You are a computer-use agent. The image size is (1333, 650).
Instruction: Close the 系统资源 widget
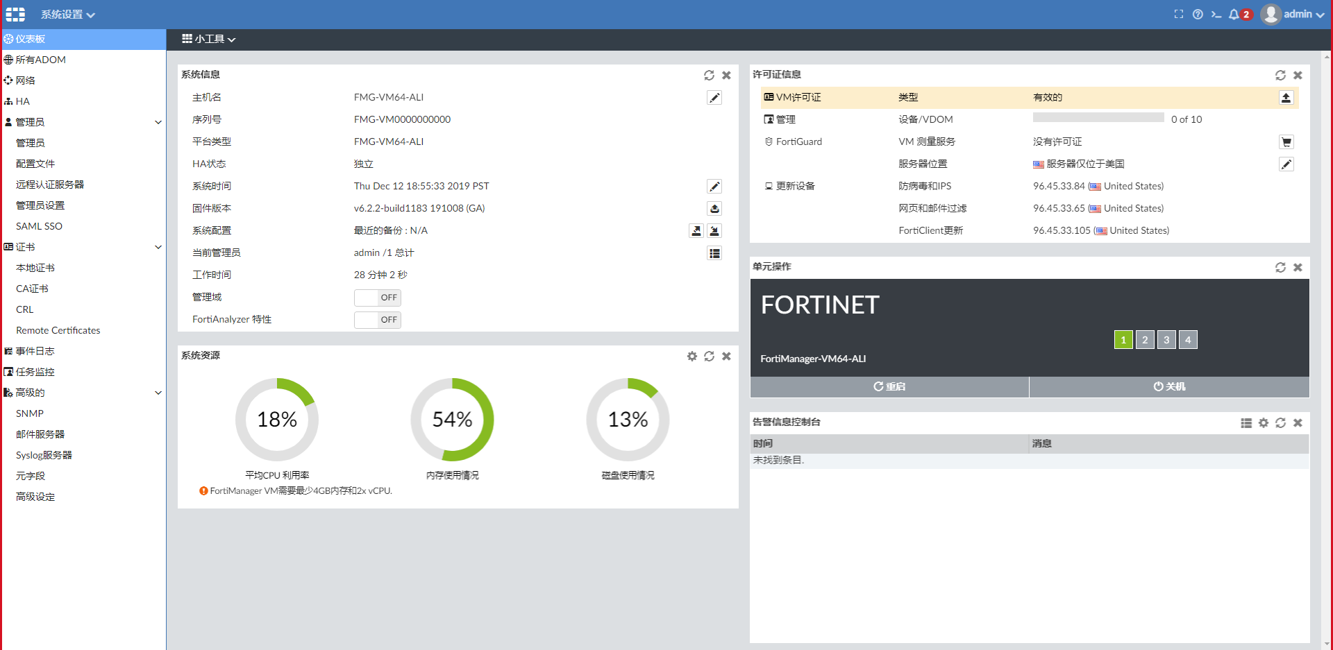pos(726,356)
